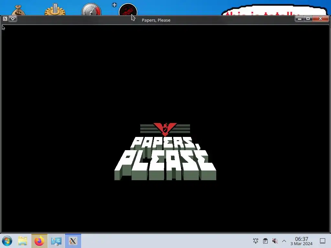Maximize the Papers, Please window

(x=308, y=18)
